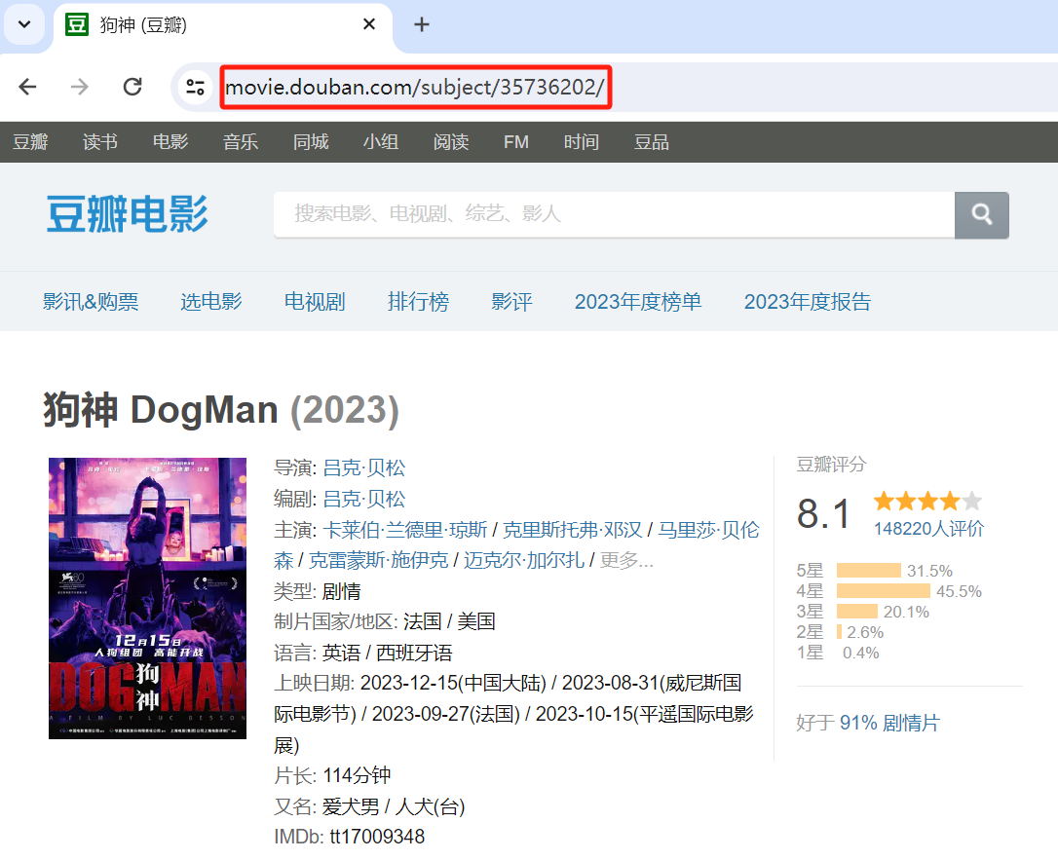Open actor 克里斯托弗·邓汉 link
This screenshot has height=860, width=1058.
pyautogui.click(x=572, y=530)
